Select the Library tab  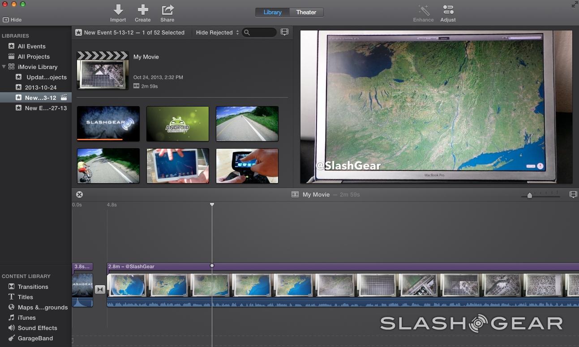272,12
